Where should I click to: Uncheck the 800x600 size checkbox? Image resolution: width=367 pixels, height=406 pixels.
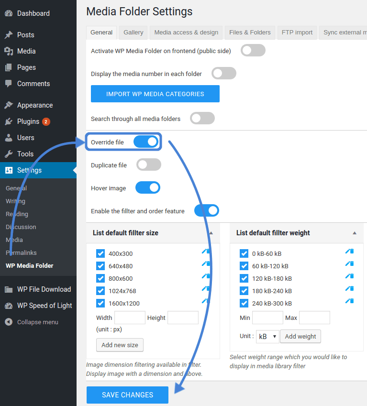[x=100, y=278]
